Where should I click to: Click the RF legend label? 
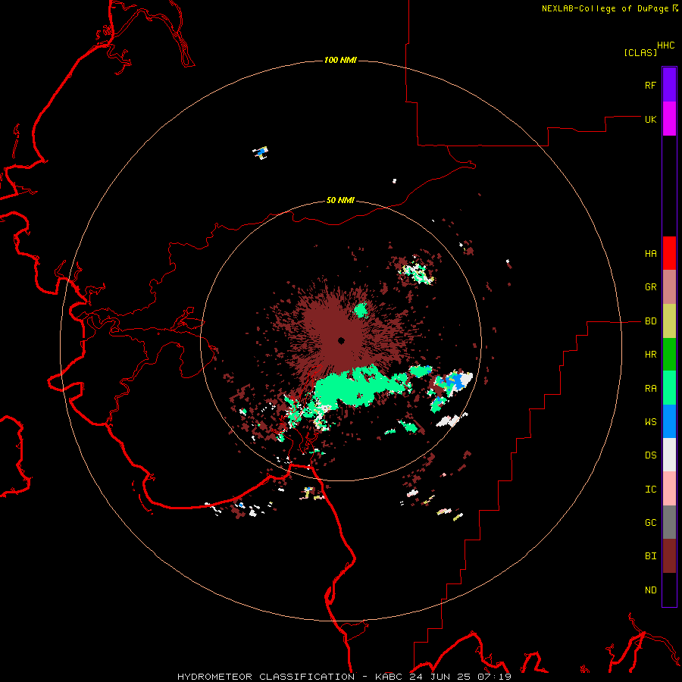click(650, 85)
